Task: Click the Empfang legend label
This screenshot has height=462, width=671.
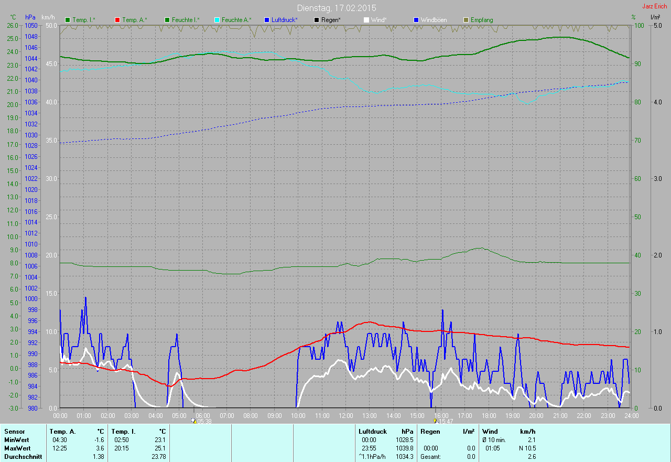Action: tap(481, 20)
